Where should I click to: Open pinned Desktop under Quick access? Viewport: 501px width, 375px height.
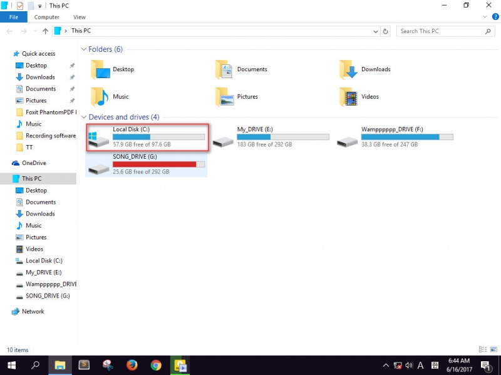(x=36, y=66)
